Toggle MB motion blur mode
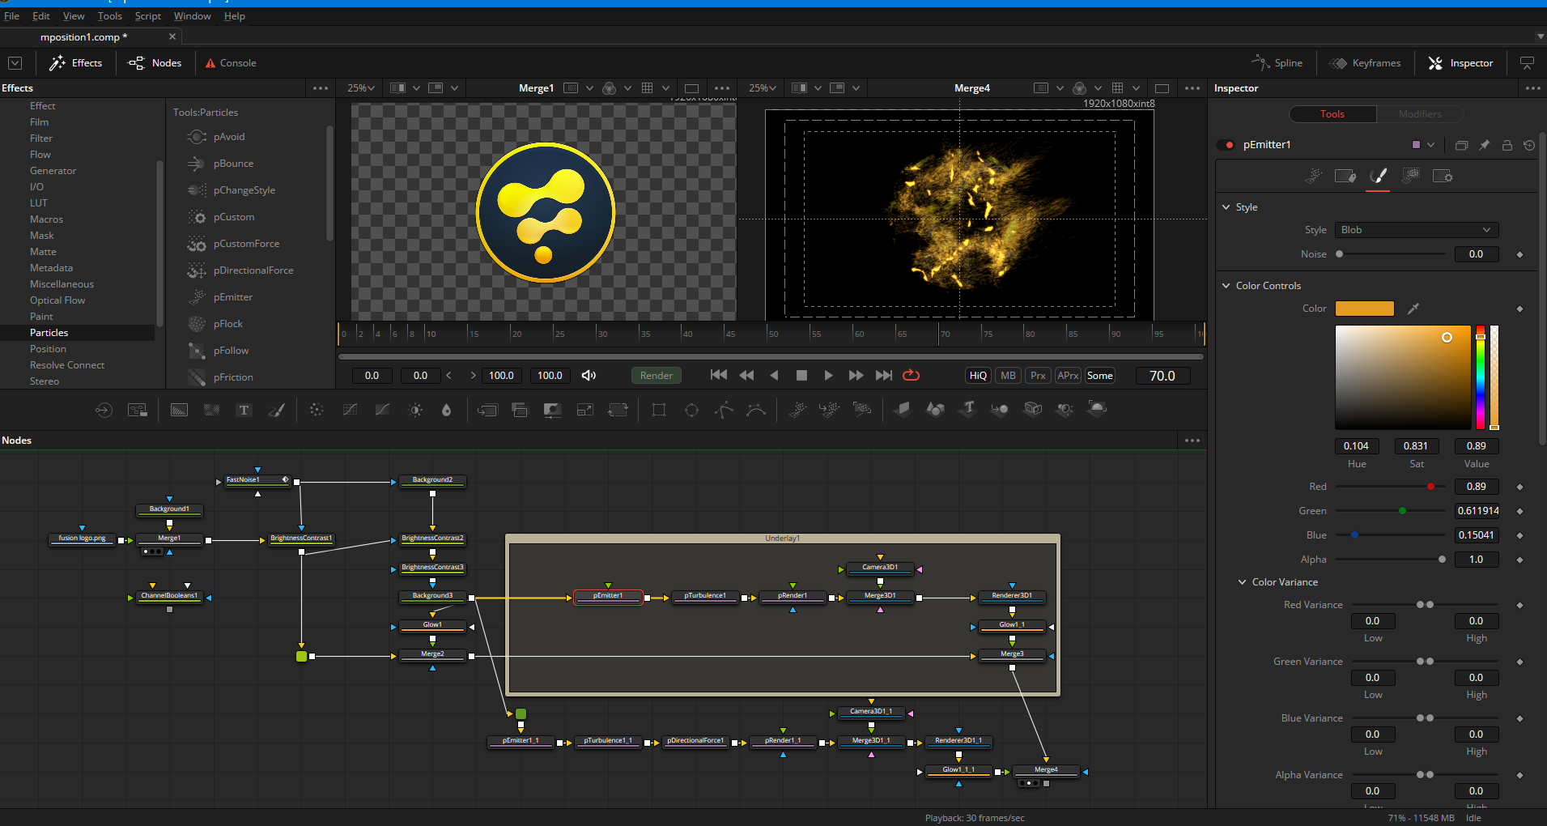The width and height of the screenshot is (1547, 826). pyautogui.click(x=1008, y=376)
